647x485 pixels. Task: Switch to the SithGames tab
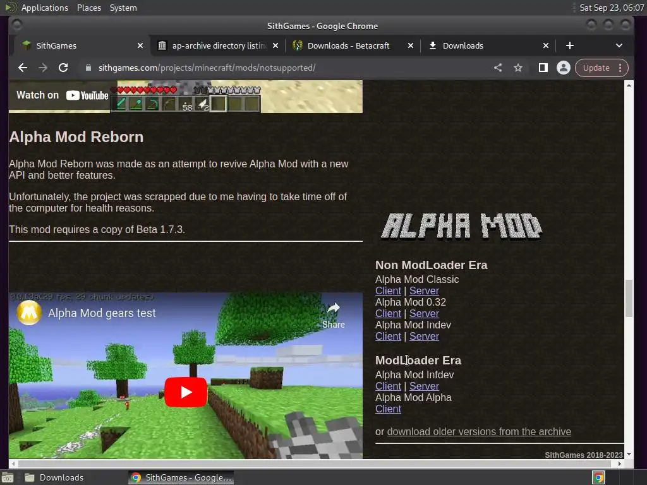81,45
